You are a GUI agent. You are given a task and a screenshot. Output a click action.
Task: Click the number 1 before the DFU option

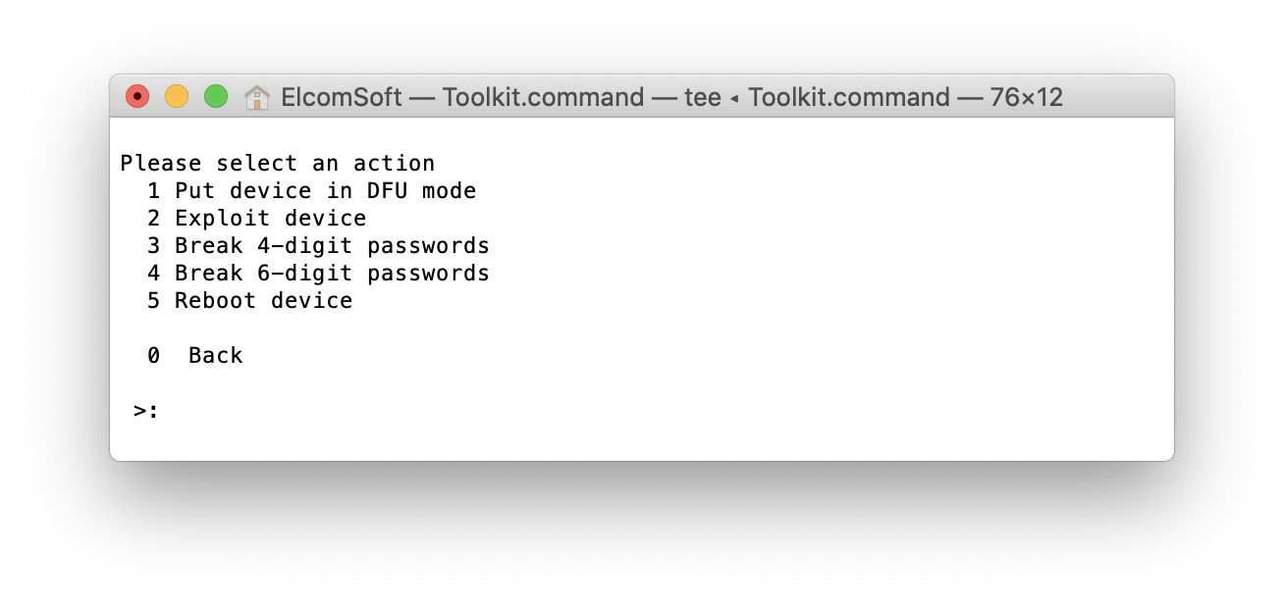(x=153, y=190)
